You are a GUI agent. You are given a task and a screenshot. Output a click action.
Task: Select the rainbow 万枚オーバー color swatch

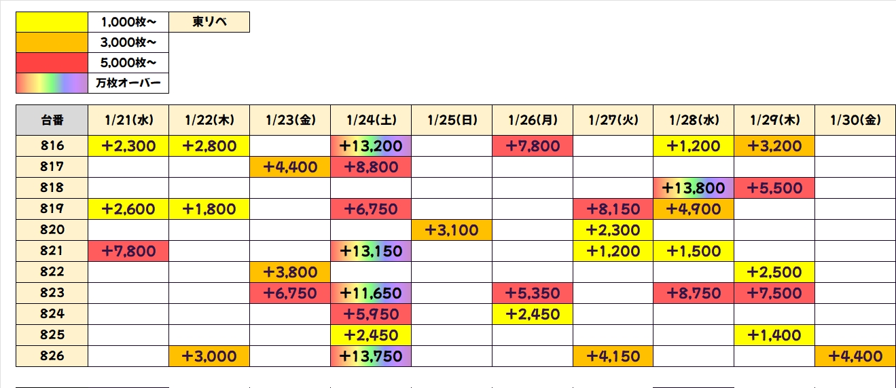52,83
